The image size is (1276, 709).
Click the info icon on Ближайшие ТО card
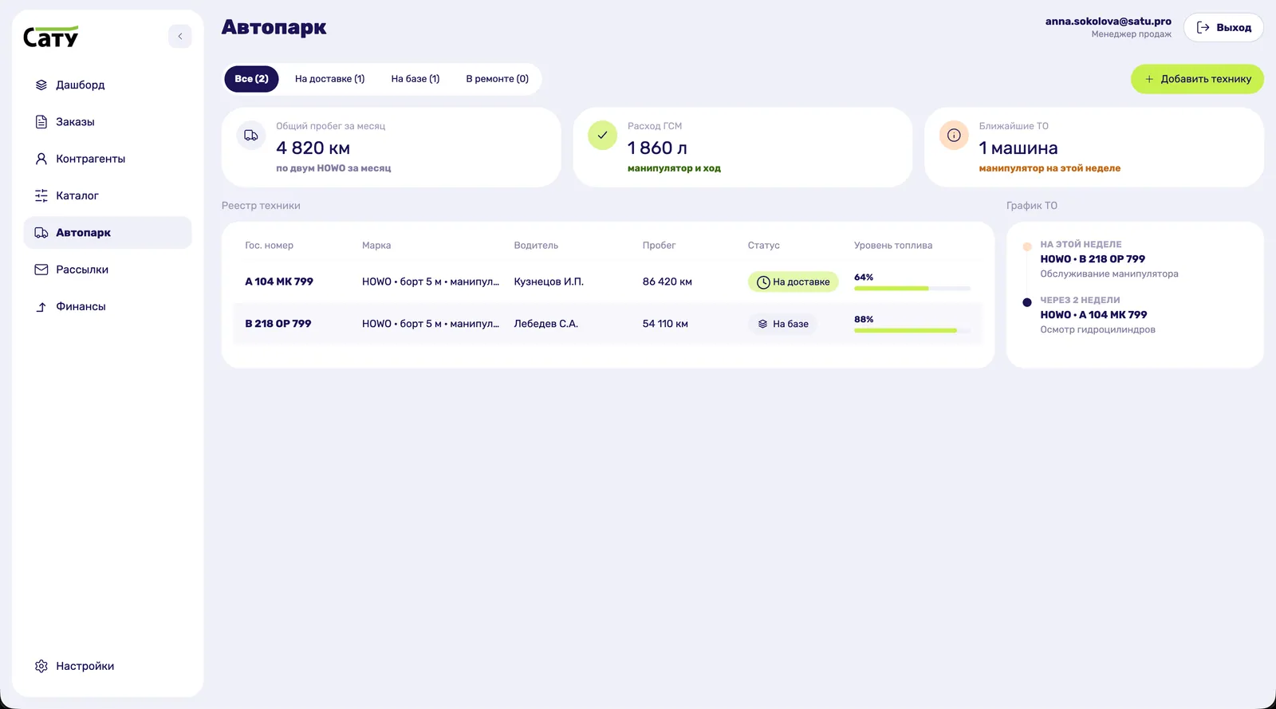click(x=954, y=136)
